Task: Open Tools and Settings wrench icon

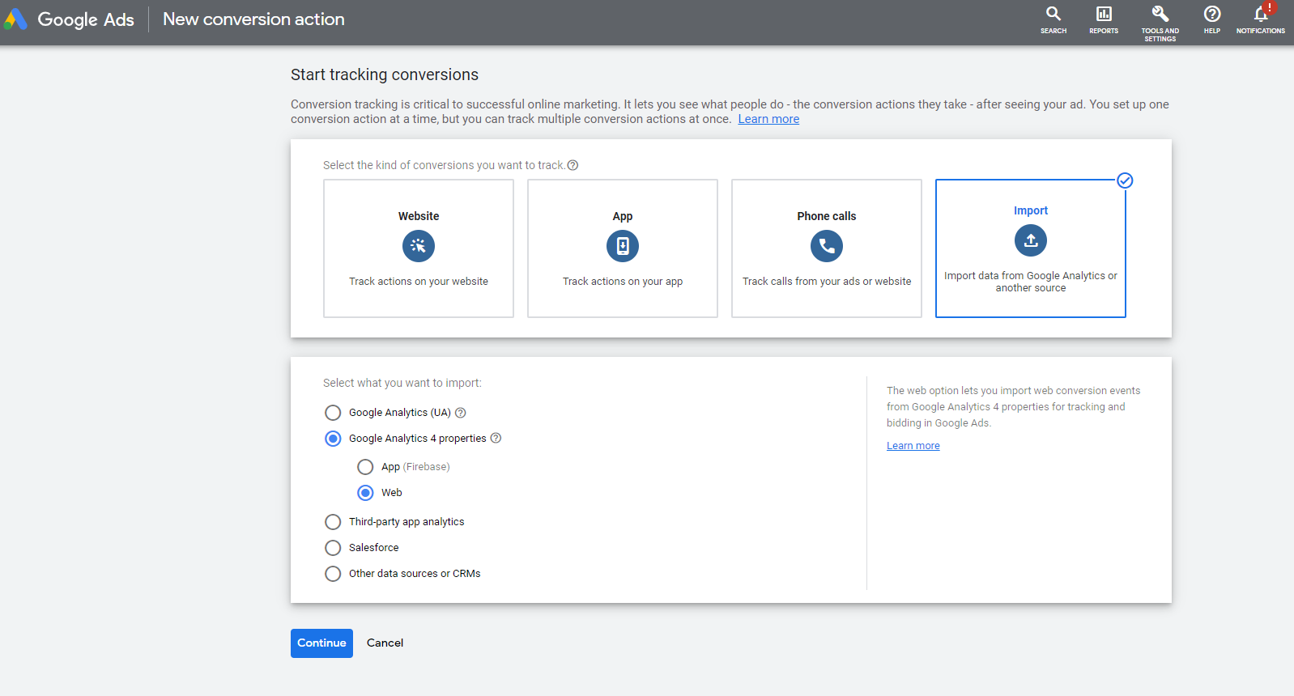Action: (1160, 14)
